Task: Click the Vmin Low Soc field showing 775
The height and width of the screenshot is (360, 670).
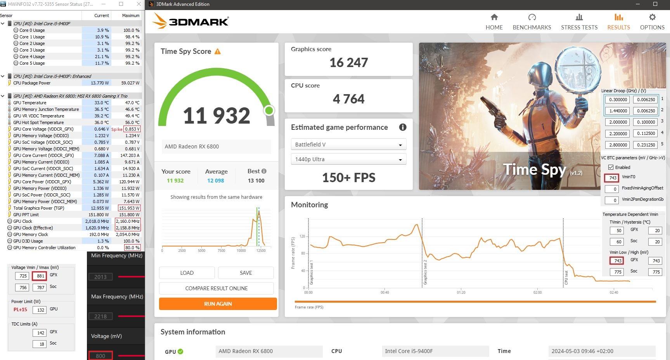Action: pyautogui.click(x=616, y=272)
